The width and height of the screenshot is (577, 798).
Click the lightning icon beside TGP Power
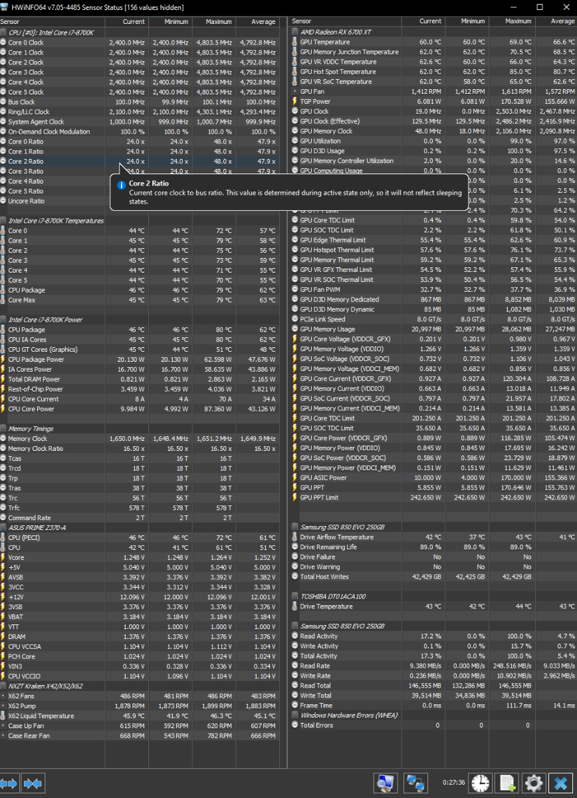[x=294, y=101]
